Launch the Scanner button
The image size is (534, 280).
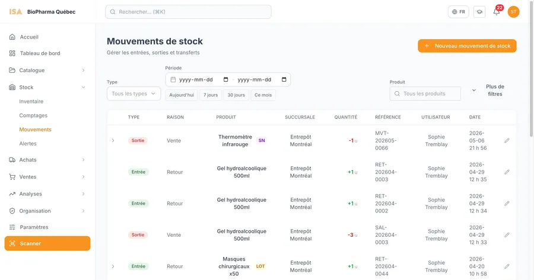47,243
